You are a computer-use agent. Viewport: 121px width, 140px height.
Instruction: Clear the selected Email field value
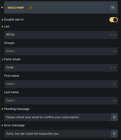tap(110, 68)
